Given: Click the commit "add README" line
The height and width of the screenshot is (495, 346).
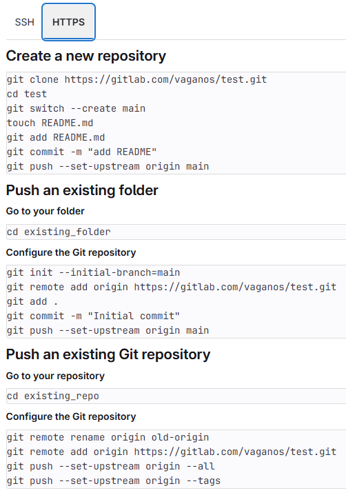Looking at the screenshot, I should click(x=82, y=152).
